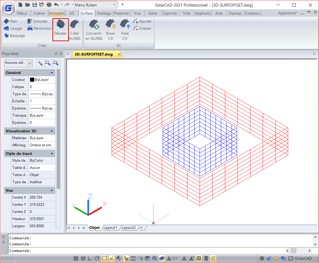
Task: Click the Couleur ByLayer color swatch
Action: [32, 80]
